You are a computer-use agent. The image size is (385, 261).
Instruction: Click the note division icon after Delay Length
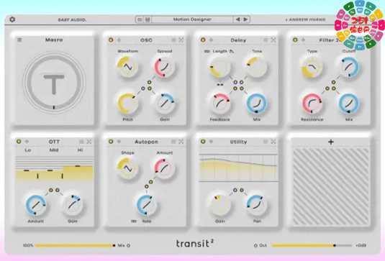pyautogui.click(x=232, y=51)
